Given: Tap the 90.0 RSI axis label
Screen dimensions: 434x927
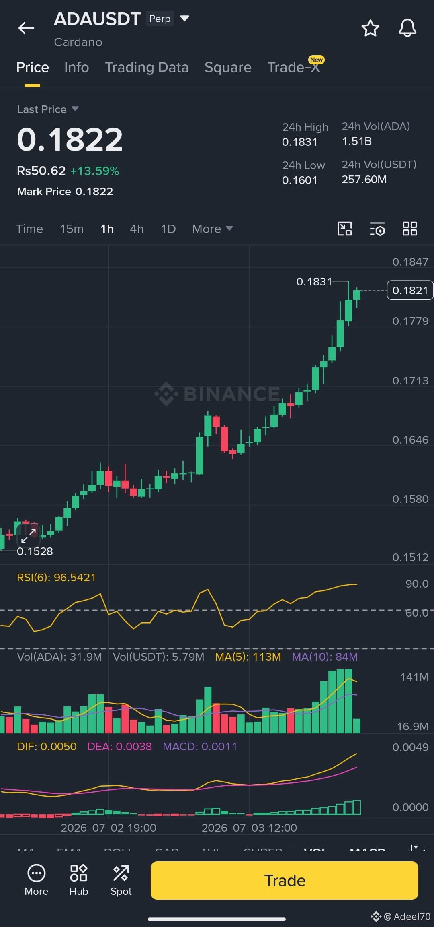Looking at the screenshot, I should point(417,584).
